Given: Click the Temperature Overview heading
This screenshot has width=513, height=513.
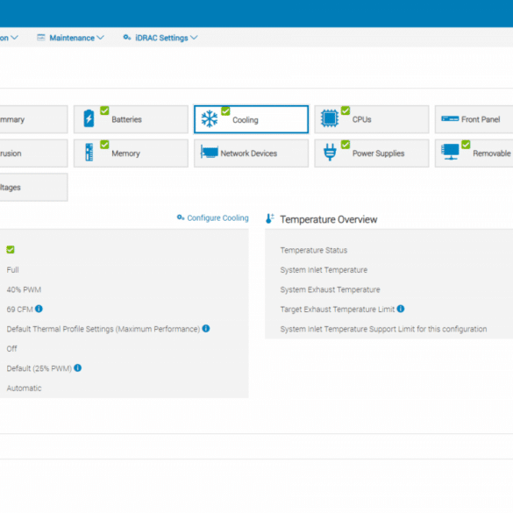Looking at the screenshot, I should click(x=329, y=219).
